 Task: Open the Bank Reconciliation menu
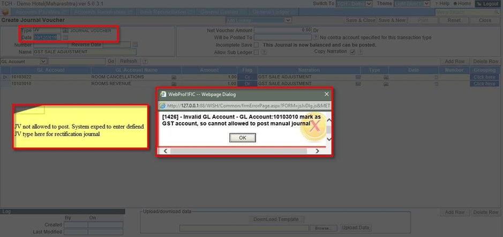pyautogui.click(x=166, y=12)
